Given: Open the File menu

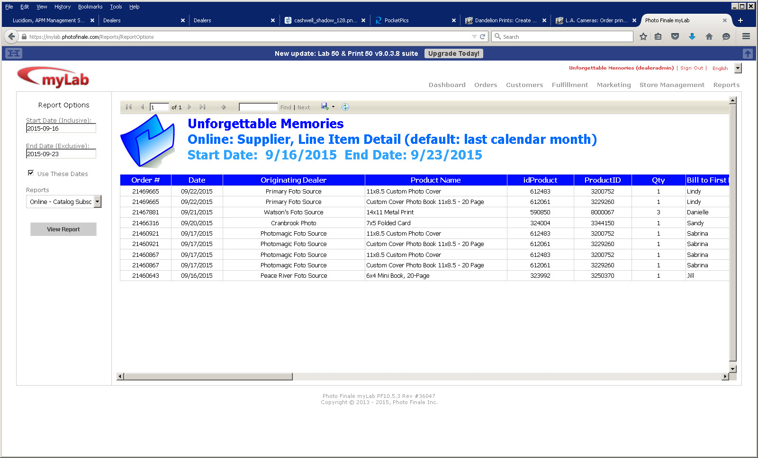Looking at the screenshot, I should coord(9,7).
